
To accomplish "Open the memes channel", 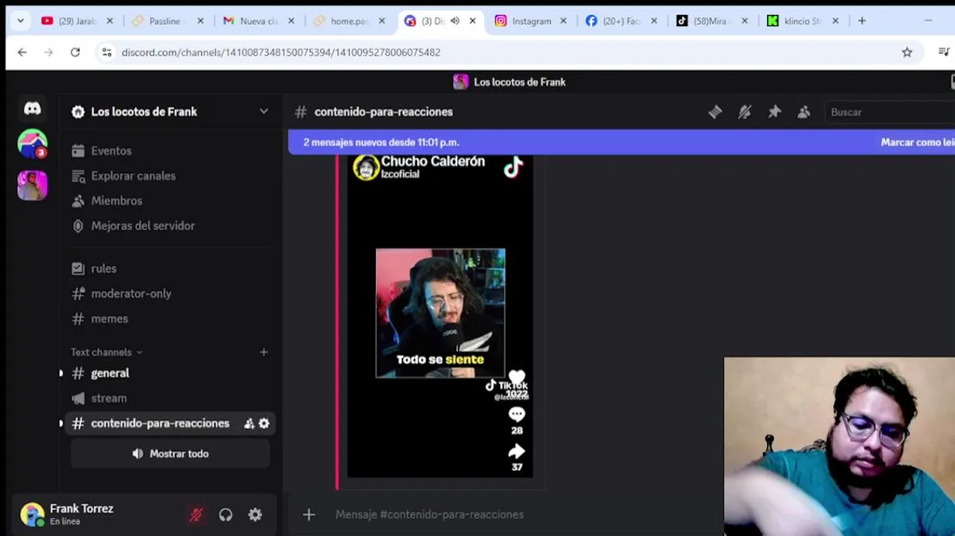I will [171, 319].
